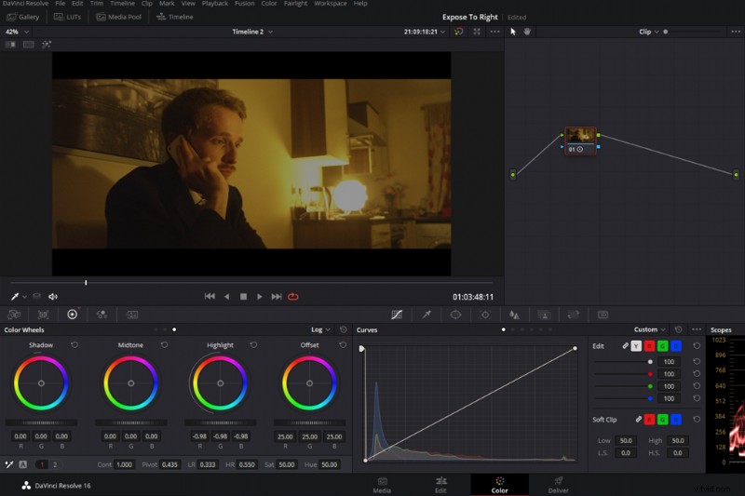
Task: Open the Fusion menu
Action: coord(244,4)
